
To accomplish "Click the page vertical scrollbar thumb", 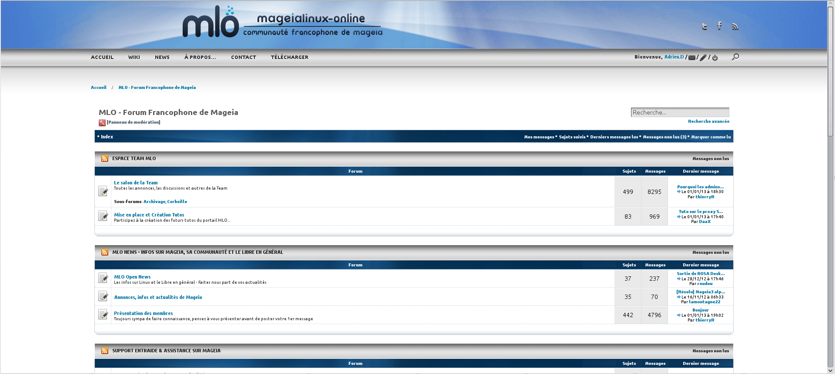I will (831, 72).
